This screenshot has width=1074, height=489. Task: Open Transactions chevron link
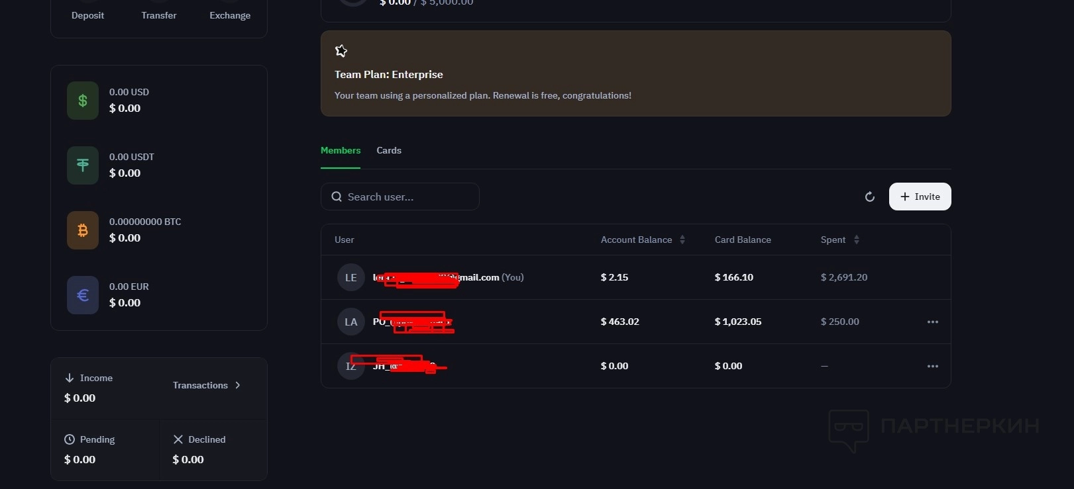(207, 385)
